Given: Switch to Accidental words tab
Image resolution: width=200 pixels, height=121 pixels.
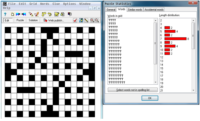Looking at the screenshot, I should tap(154, 10).
